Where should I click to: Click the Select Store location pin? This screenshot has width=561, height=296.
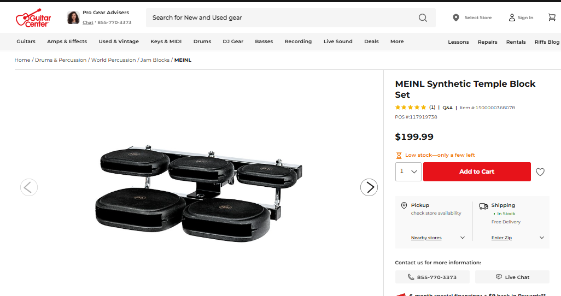tap(456, 17)
